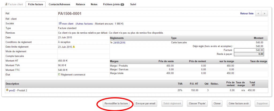Screen dimensions: 274x111
Task: Open the Autres factures link
Action: (x=84, y=24)
